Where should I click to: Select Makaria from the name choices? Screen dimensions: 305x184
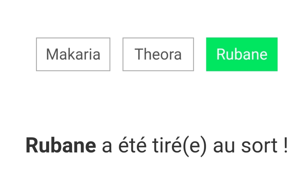pos(73,54)
